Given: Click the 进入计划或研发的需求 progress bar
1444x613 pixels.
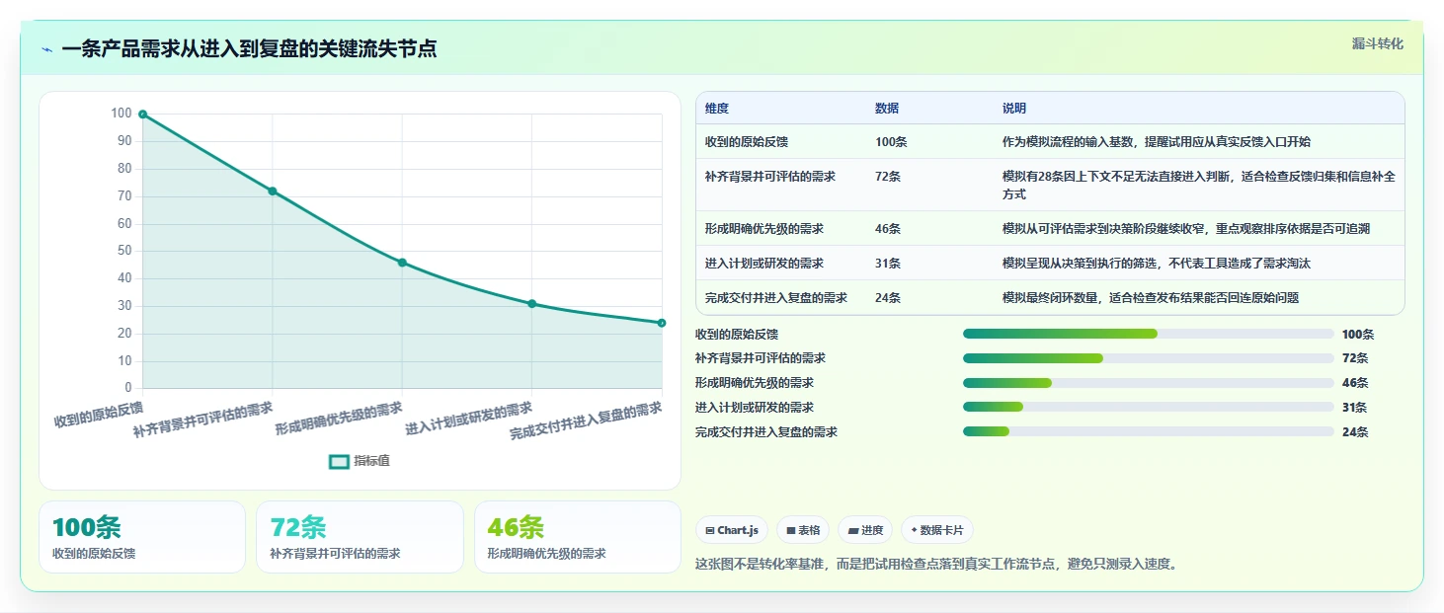Looking at the screenshot, I should [x=1149, y=407].
